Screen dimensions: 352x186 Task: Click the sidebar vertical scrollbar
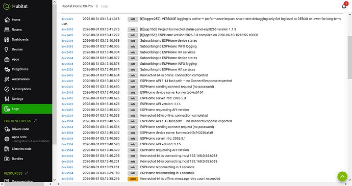[55, 74]
